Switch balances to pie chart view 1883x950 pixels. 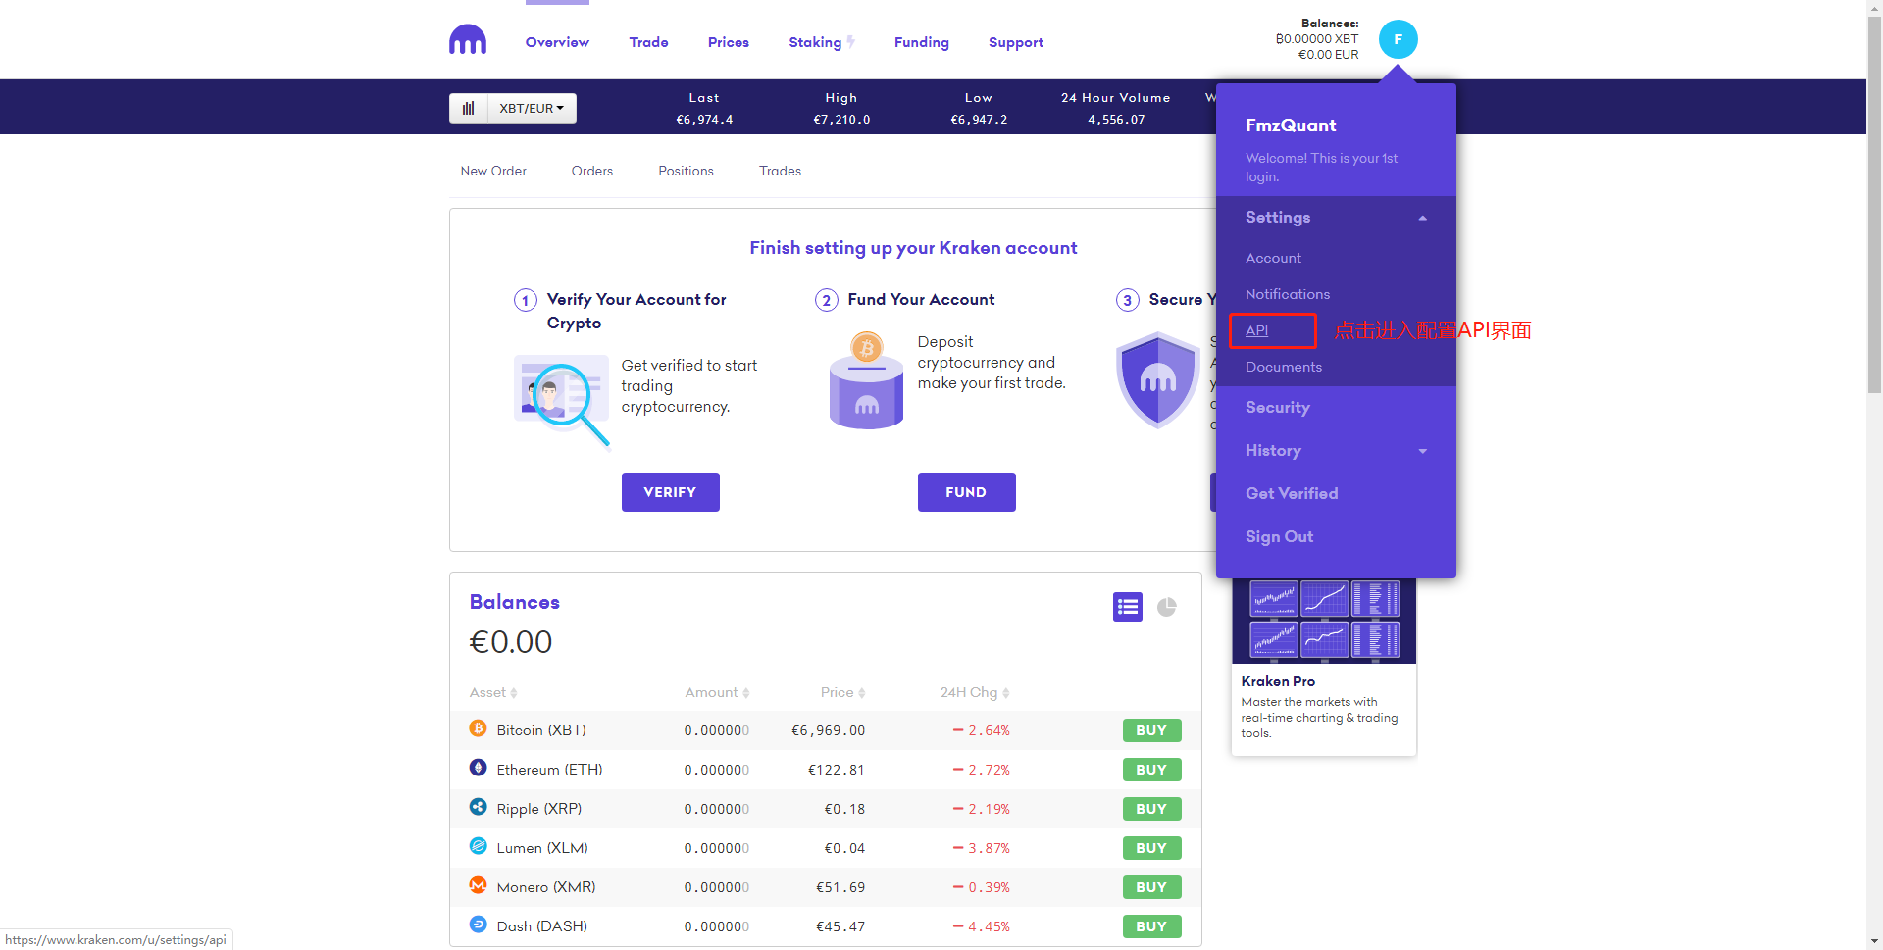coord(1167,607)
